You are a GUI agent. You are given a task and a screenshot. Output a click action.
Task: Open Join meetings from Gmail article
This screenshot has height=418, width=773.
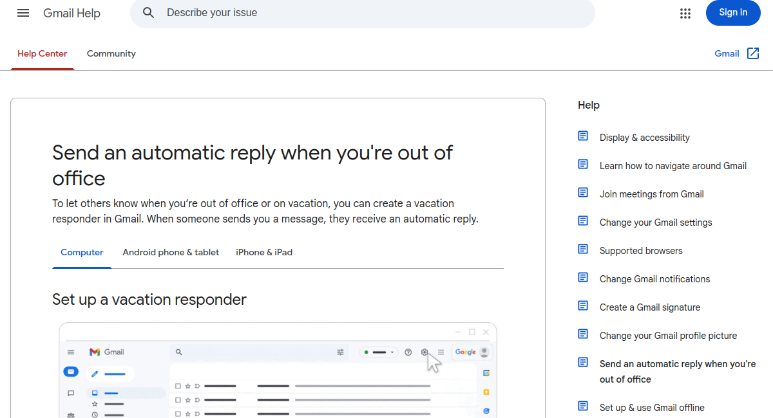[652, 194]
